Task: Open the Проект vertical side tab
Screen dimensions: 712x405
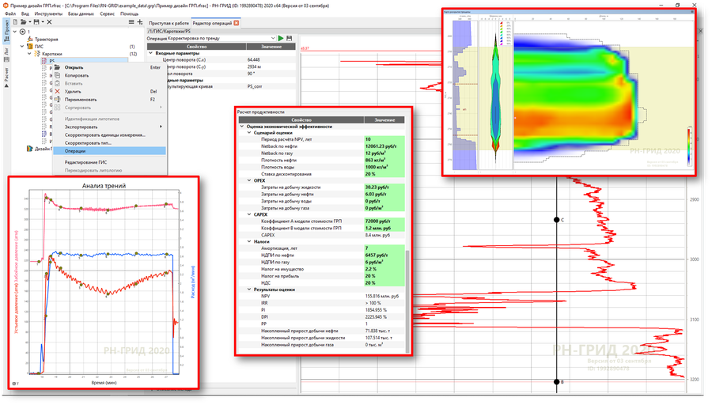Action: 6,30
